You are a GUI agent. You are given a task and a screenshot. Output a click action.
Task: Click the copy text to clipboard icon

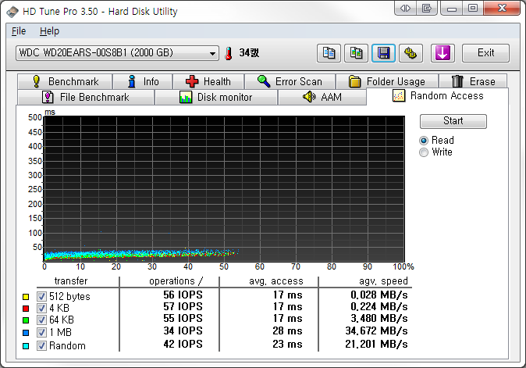pyautogui.click(x=329, y=53)
